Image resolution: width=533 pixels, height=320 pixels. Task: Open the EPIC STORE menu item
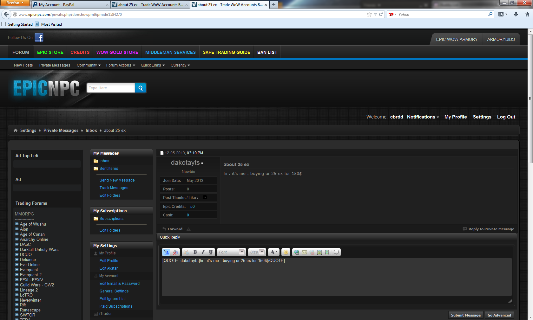[x=50, y=52]
